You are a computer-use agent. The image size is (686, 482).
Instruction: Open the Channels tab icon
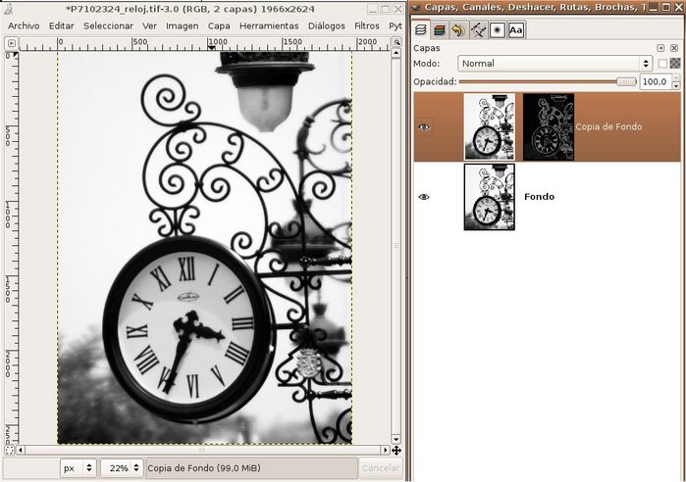coord(440,30)
